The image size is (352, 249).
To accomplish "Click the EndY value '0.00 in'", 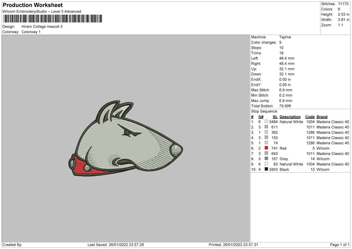I will pyautogui.click(x=285, y=85).
